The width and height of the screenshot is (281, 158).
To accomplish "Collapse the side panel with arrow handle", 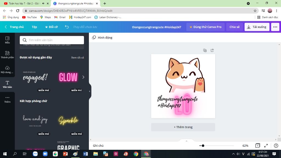I will point(90,91).
